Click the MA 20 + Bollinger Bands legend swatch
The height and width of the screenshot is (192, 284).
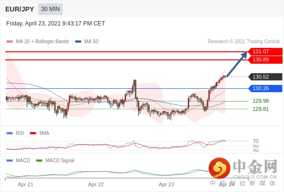tap(10, 42)
